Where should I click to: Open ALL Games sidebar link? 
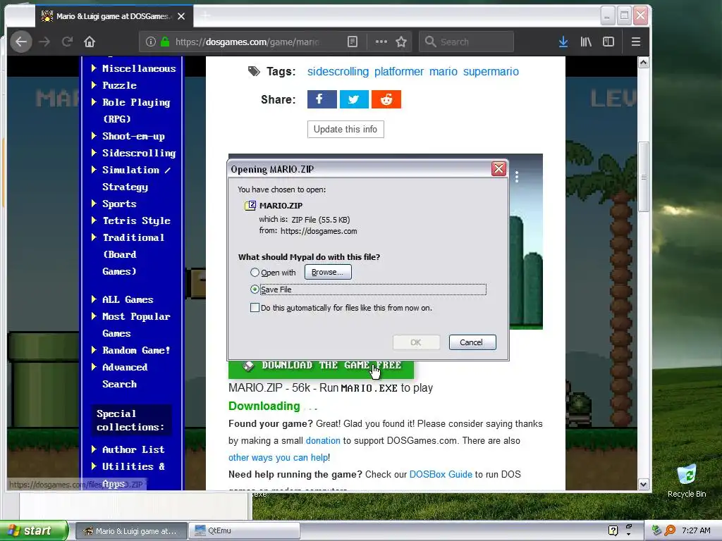click(128, 299)
